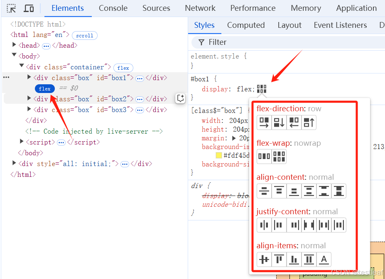Set justify-content to space-between
The width and height of the screenshot is (385, 279).
coord(309,225)
